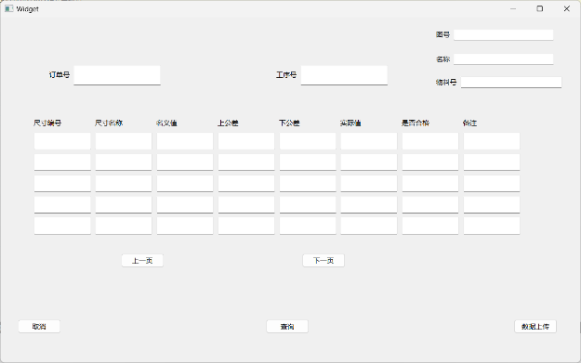Click the 查询 query button
The width and height of the screenshot is (581, 363).
pyautogui.click(x=287, y=327)
